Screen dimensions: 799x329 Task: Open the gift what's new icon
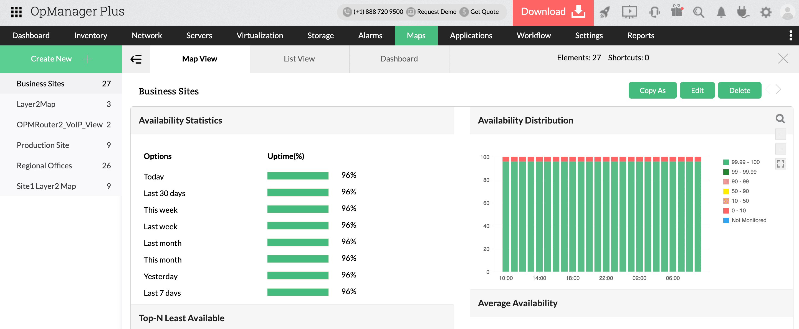pyautogui.click(x=677, y=11)
